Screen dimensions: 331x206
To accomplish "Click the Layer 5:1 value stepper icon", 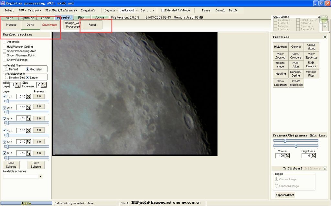I will coord(28,142).
